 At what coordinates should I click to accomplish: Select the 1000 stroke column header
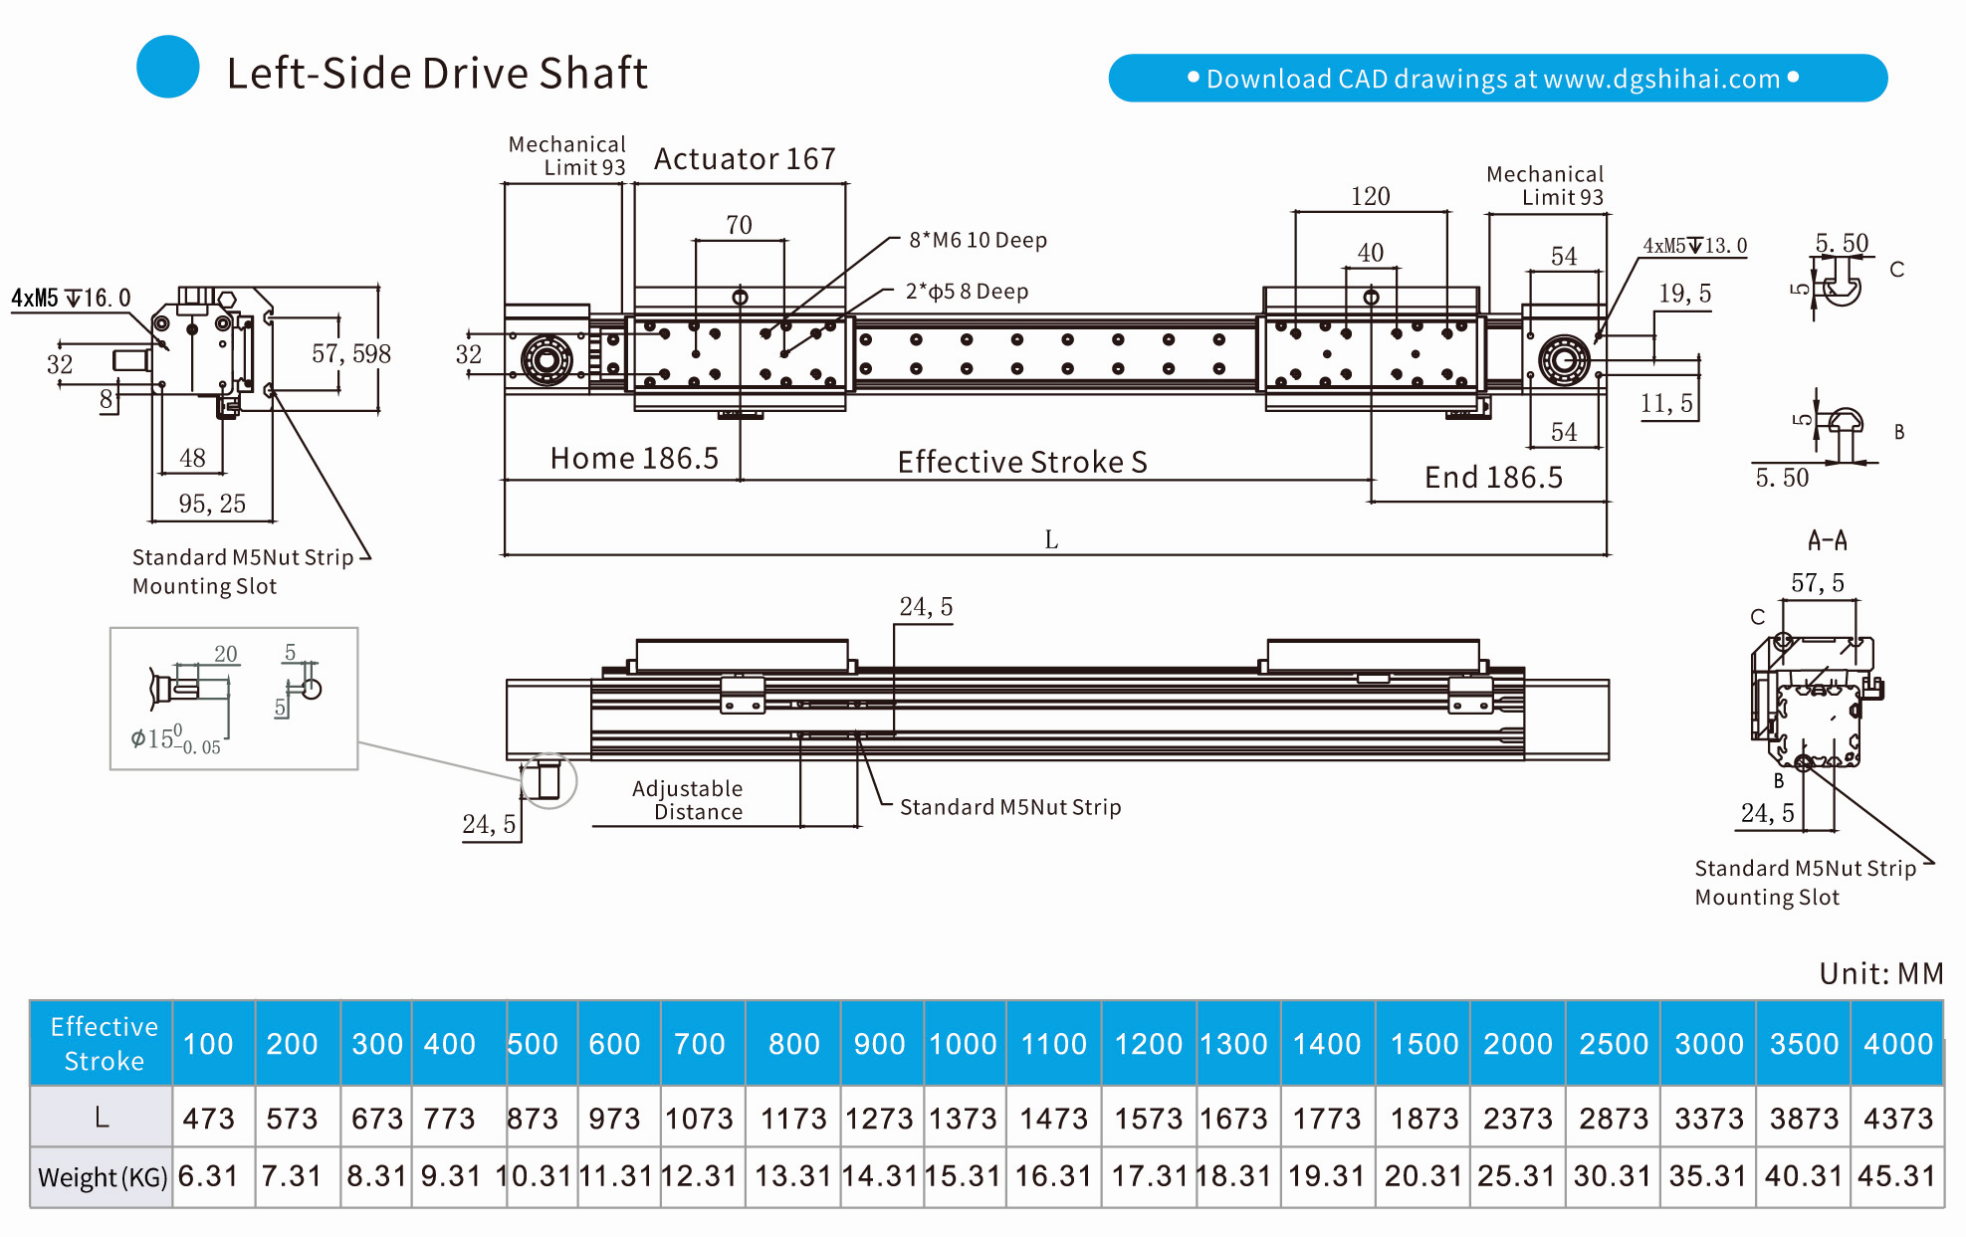point(963,1044)
